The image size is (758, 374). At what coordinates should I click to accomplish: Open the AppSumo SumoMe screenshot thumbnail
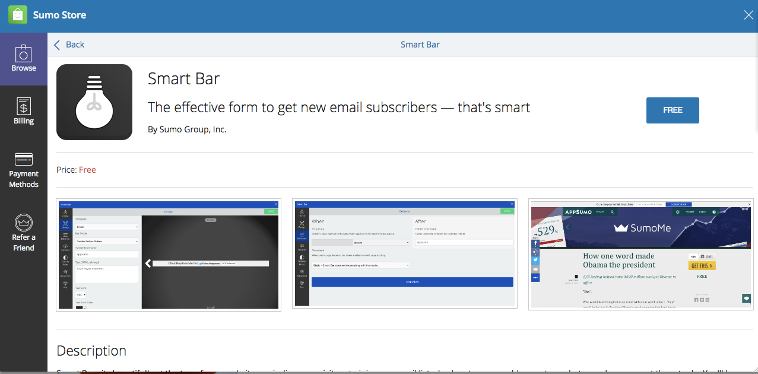(641, 254)
